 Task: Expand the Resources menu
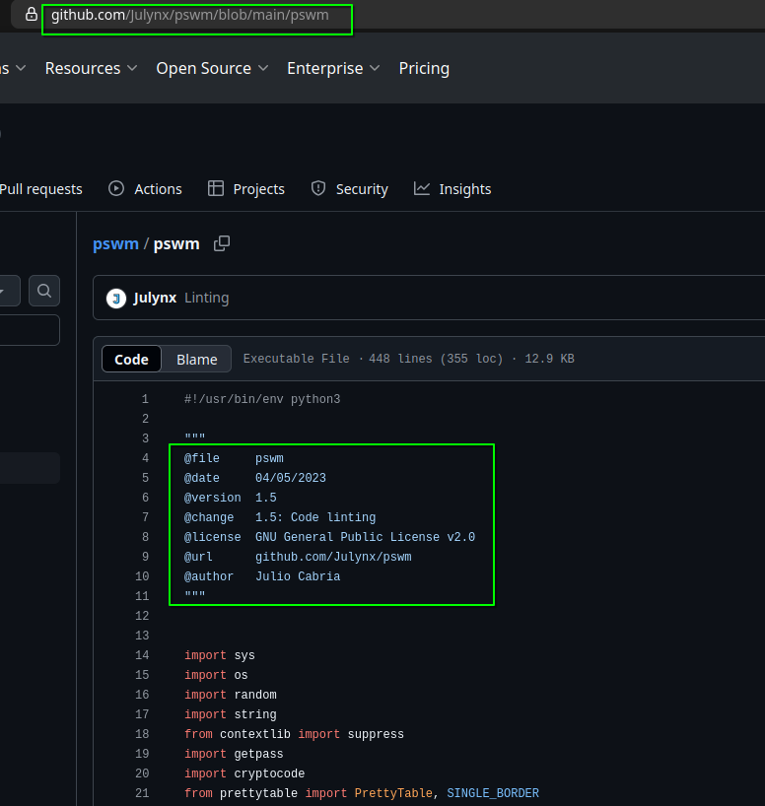click(x=91, y=68)
